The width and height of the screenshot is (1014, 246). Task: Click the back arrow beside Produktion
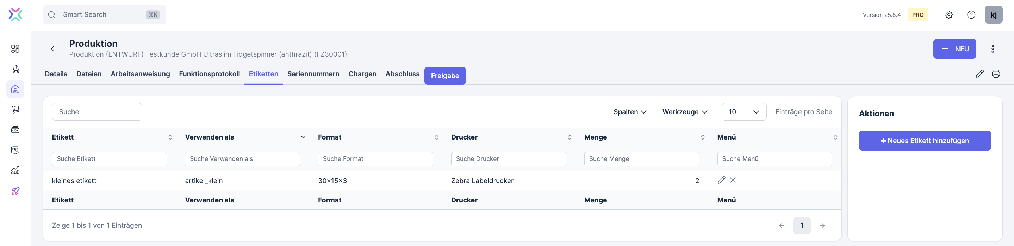(x=52, y=49)
